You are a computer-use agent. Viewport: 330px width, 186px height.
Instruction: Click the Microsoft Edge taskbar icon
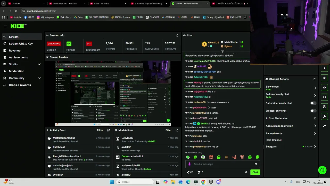188,182
